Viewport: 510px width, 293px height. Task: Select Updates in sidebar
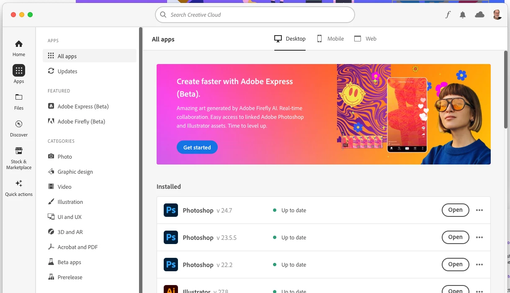pos(90,71)
